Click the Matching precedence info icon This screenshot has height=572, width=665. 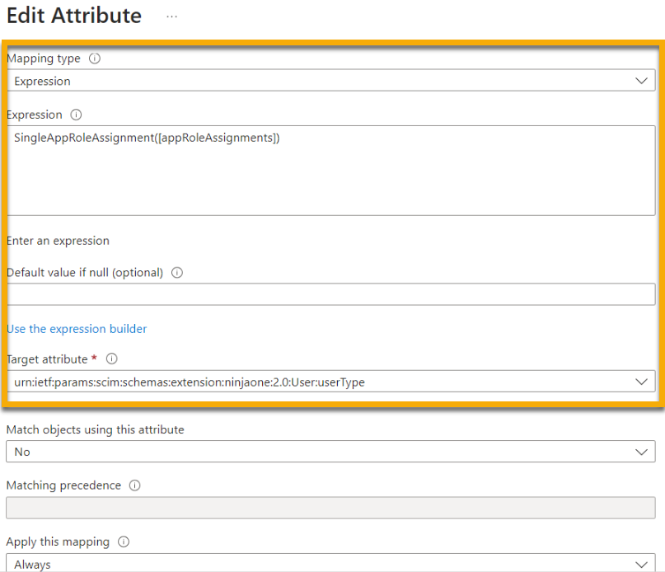[134, 485]
